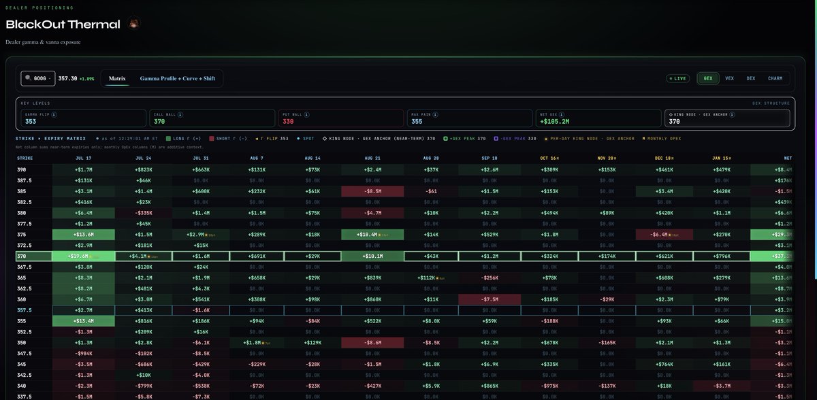Select the GEX view
The image size is (817, 400).
click(708, 79)
